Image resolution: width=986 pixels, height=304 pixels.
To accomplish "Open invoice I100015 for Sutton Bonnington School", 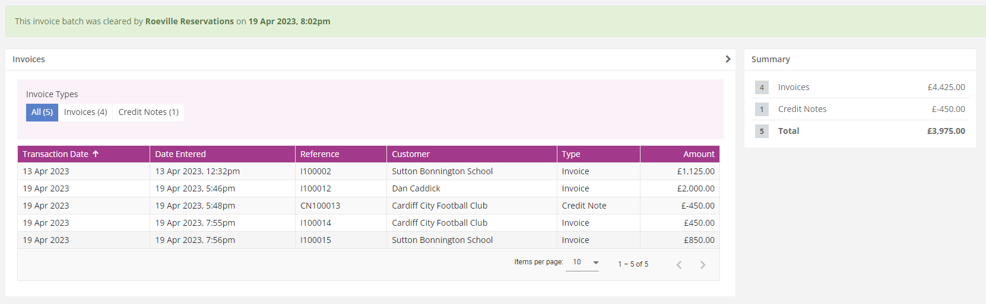I will coord(369,240).
